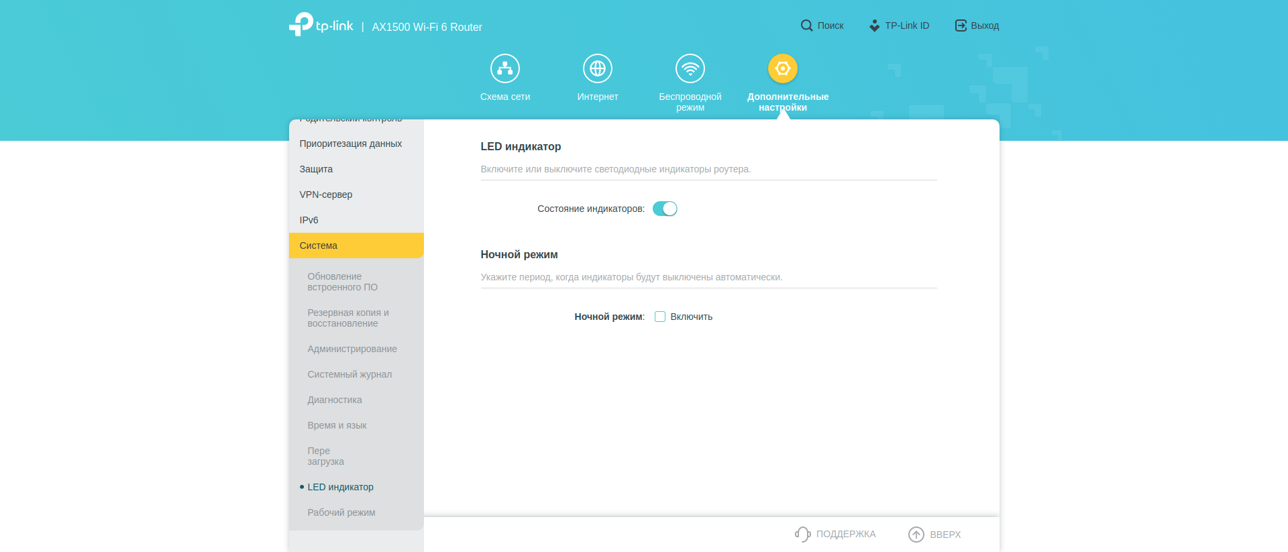This screenshot has width=1288, height=552.
Task: Click the Wireless (Беспроводной режим) Wi-Fi icon
Action: tap(690, 68)
